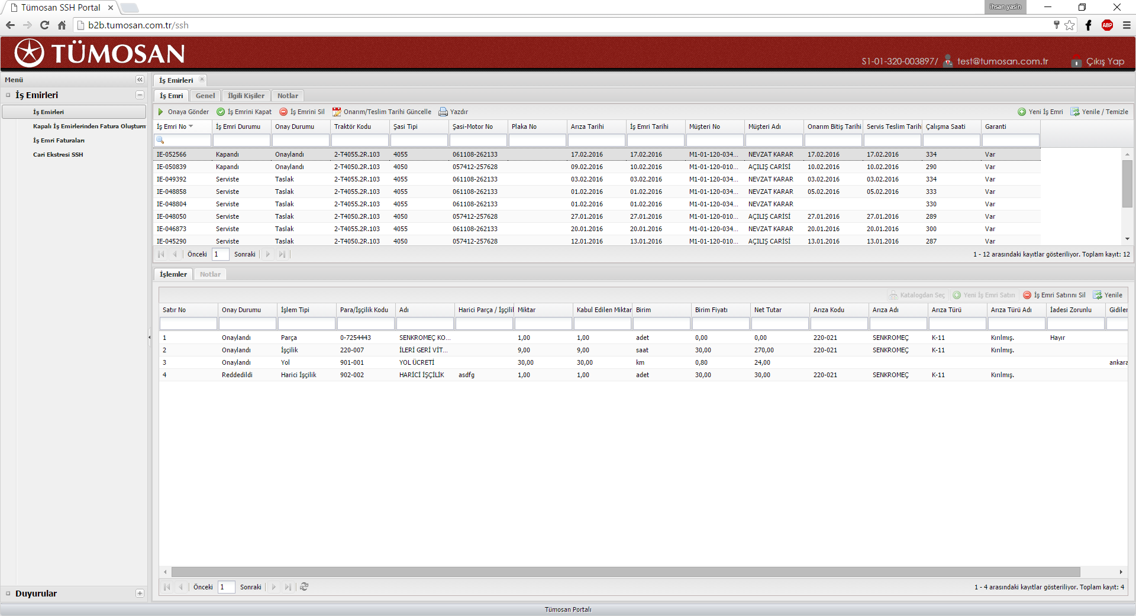Sort by Net Tutar column header
The image size is (1136, 616).
(780, 310)
